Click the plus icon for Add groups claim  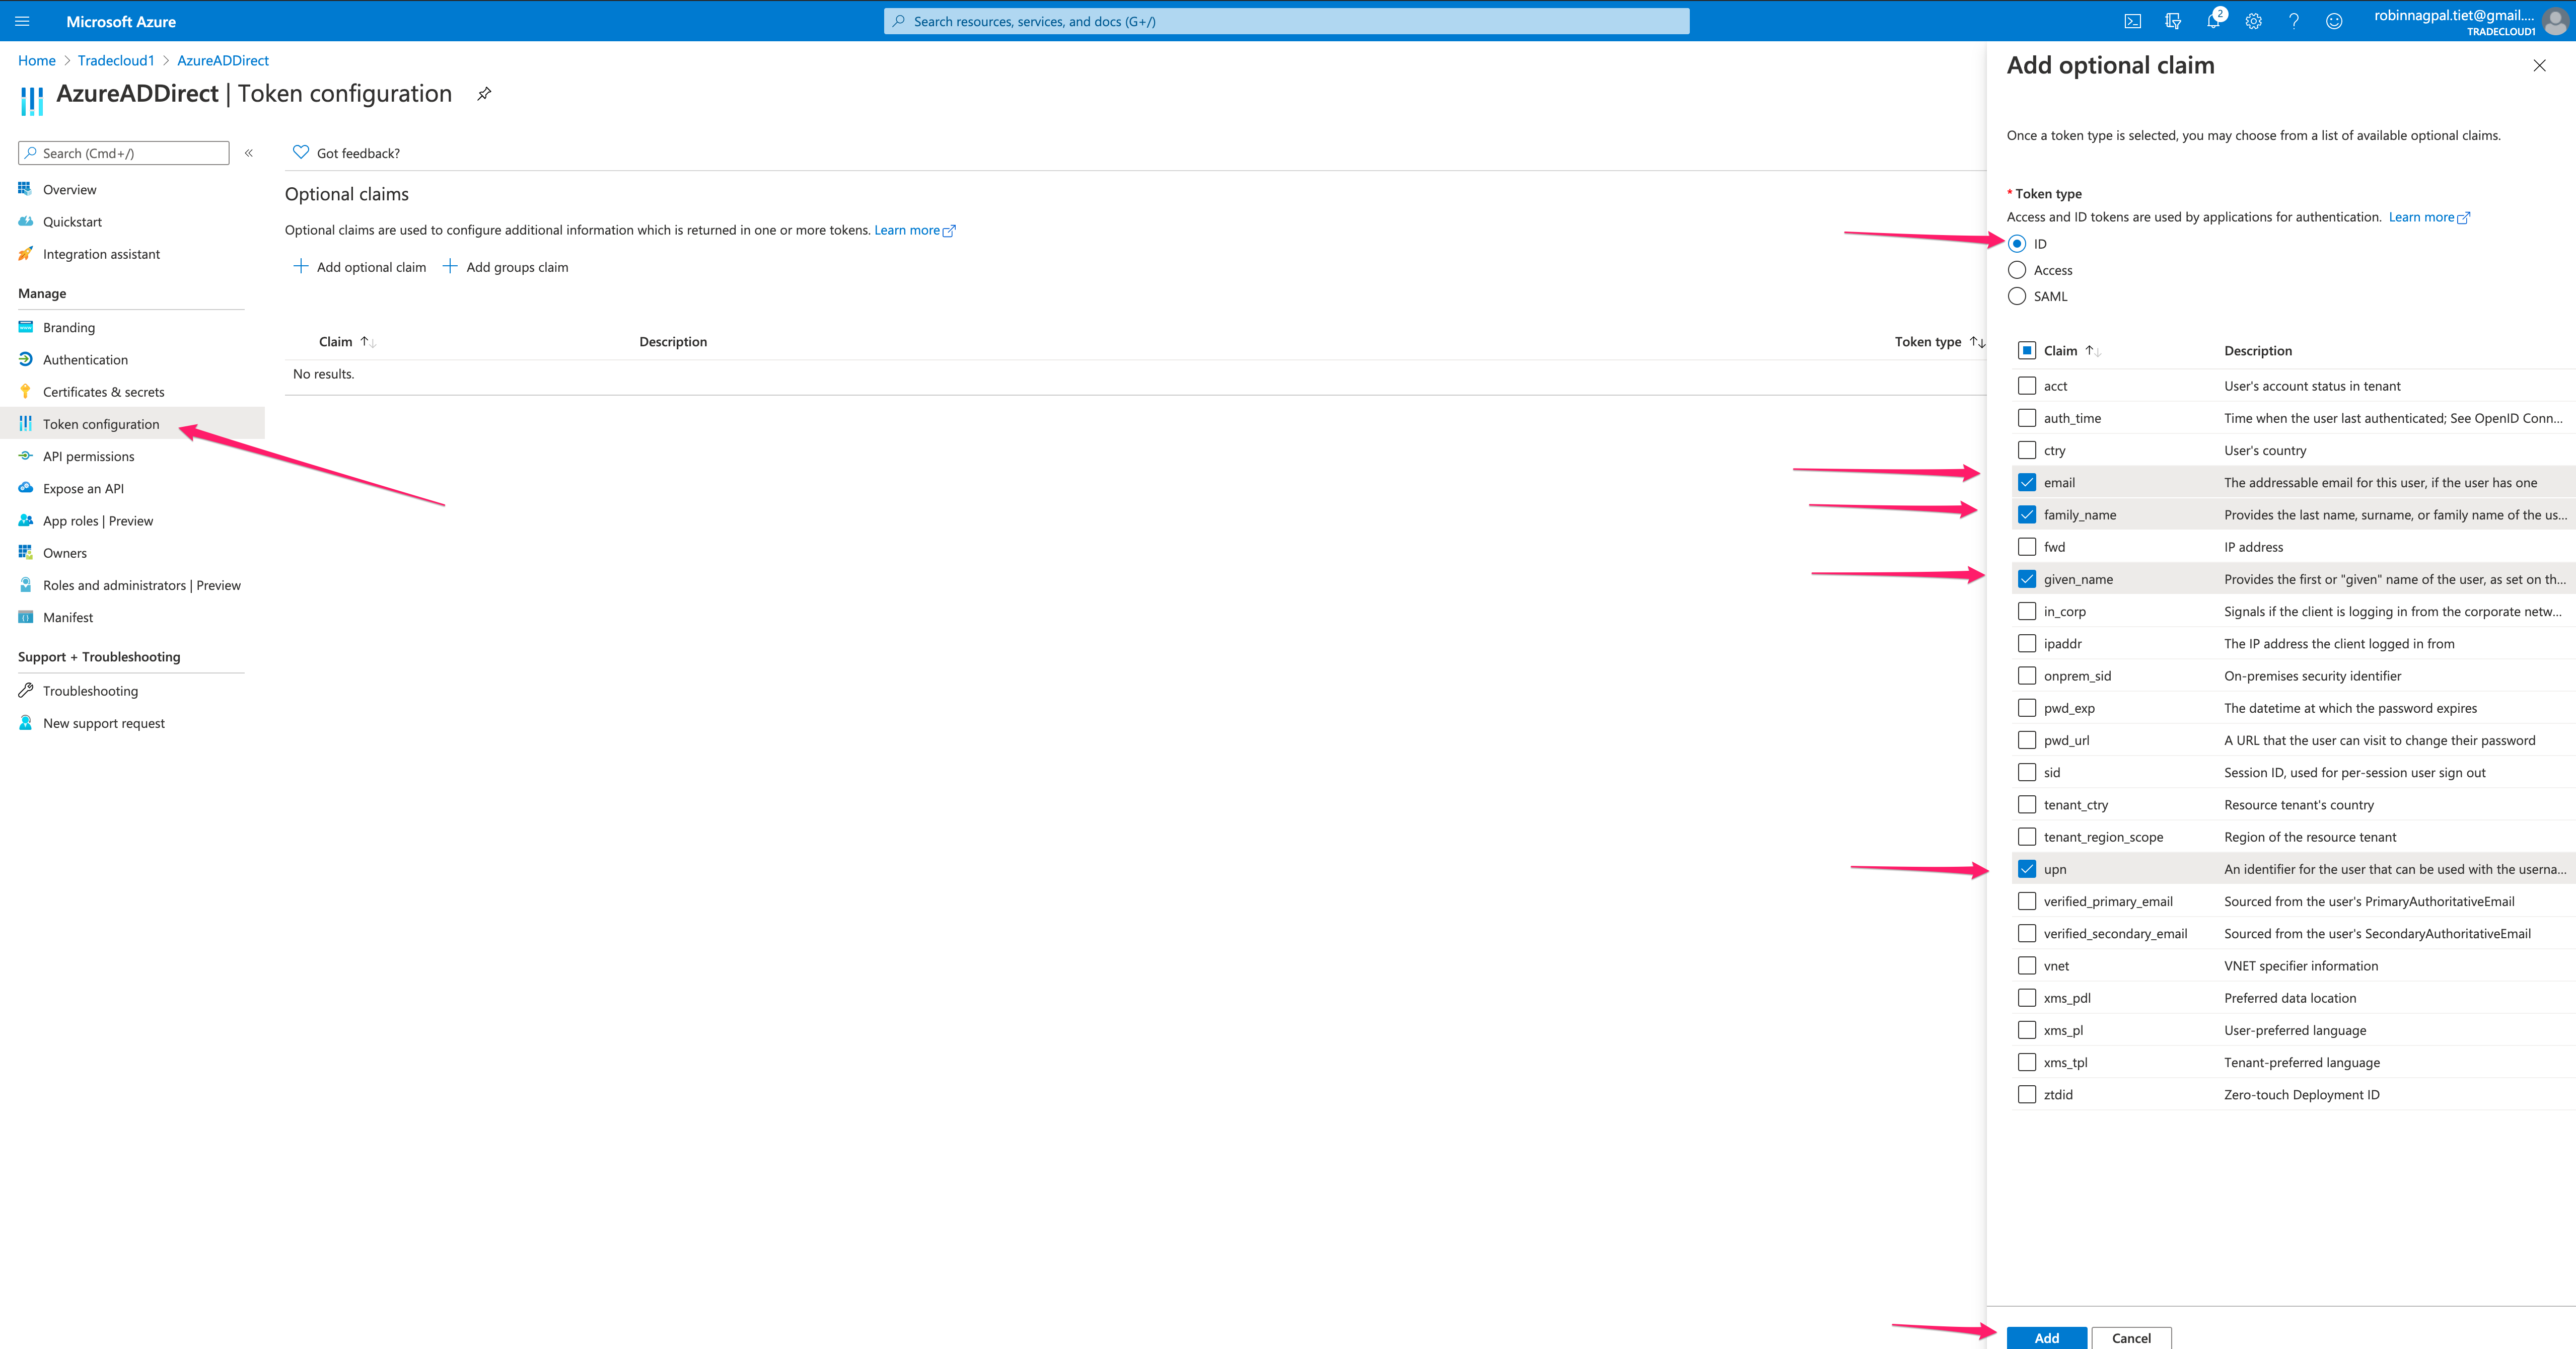[450, 266]
